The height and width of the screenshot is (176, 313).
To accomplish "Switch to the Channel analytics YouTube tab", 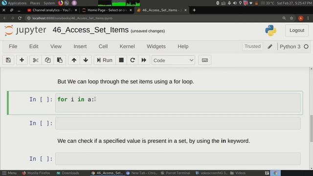I will 52,10.
